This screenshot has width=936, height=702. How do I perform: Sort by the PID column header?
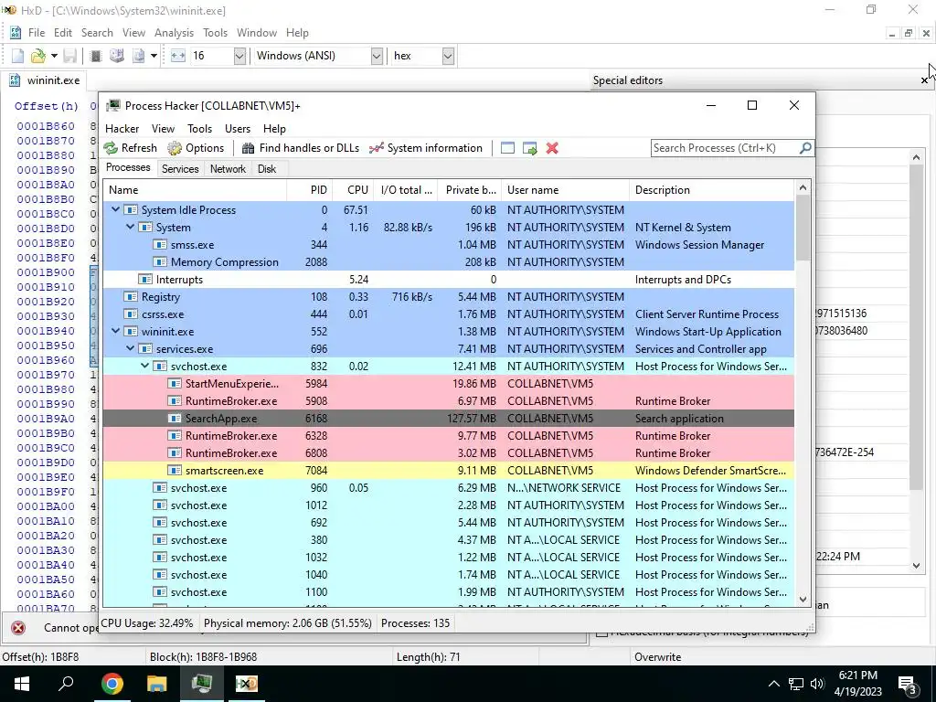coord(310,190)
